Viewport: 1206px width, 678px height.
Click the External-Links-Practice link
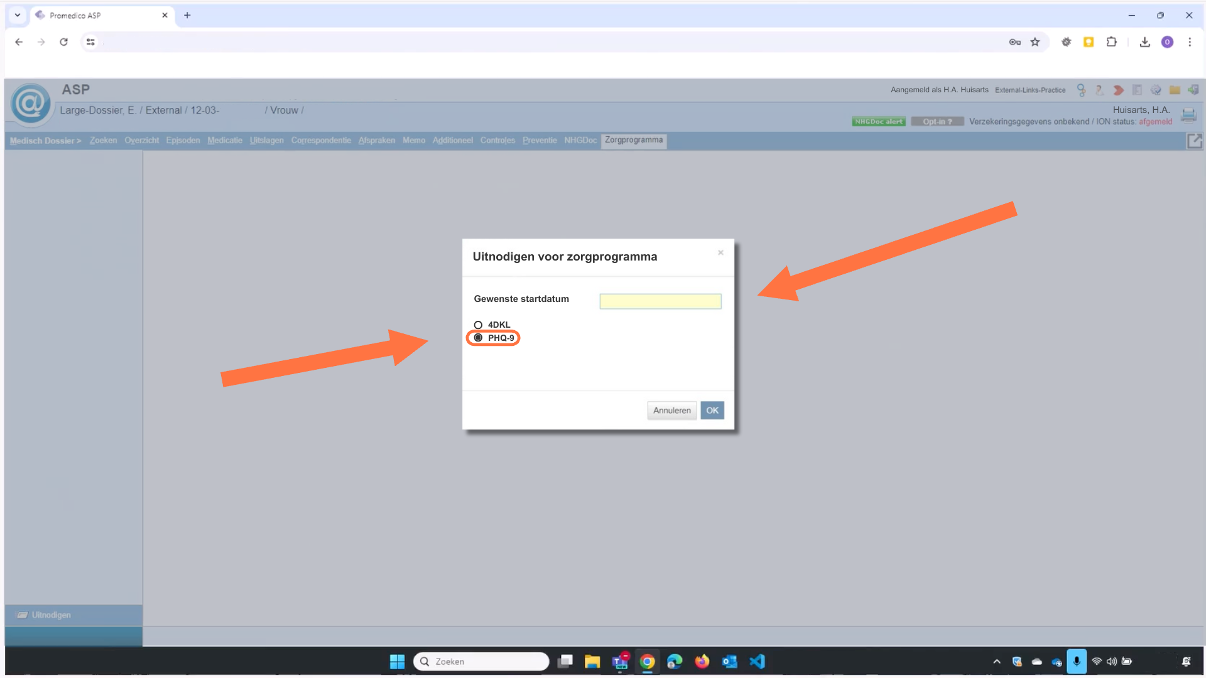click(x=1030, y=90)
